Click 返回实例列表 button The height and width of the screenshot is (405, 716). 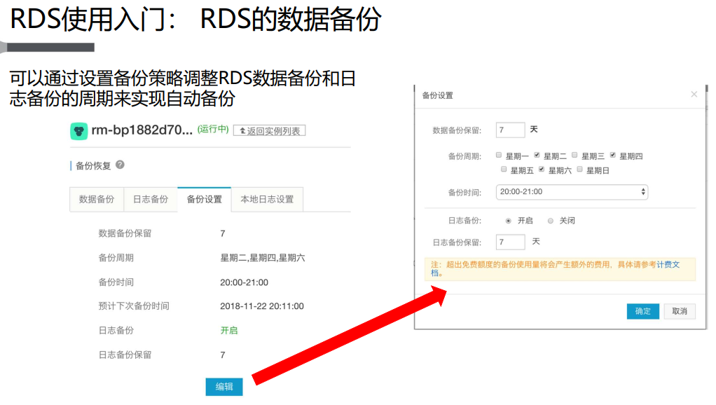pos(270,130)
